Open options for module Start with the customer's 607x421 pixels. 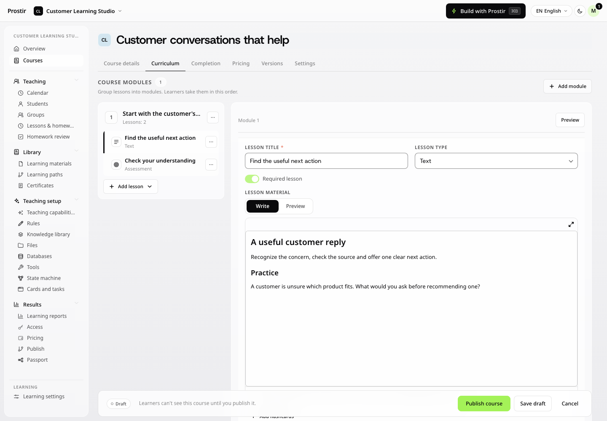[213, 117]
